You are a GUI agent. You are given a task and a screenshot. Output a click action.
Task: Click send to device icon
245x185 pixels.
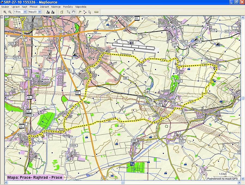pos(48,12)
